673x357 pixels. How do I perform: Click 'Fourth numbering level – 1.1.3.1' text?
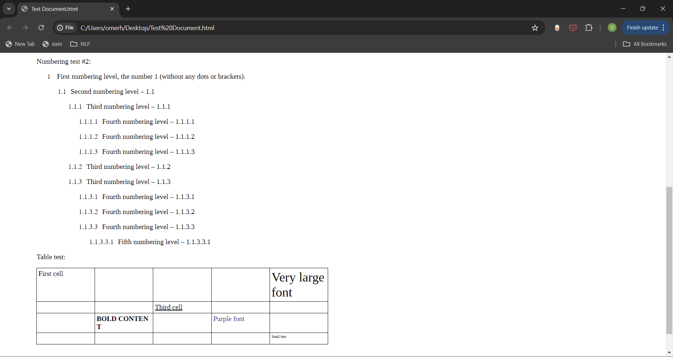(148, 197)
